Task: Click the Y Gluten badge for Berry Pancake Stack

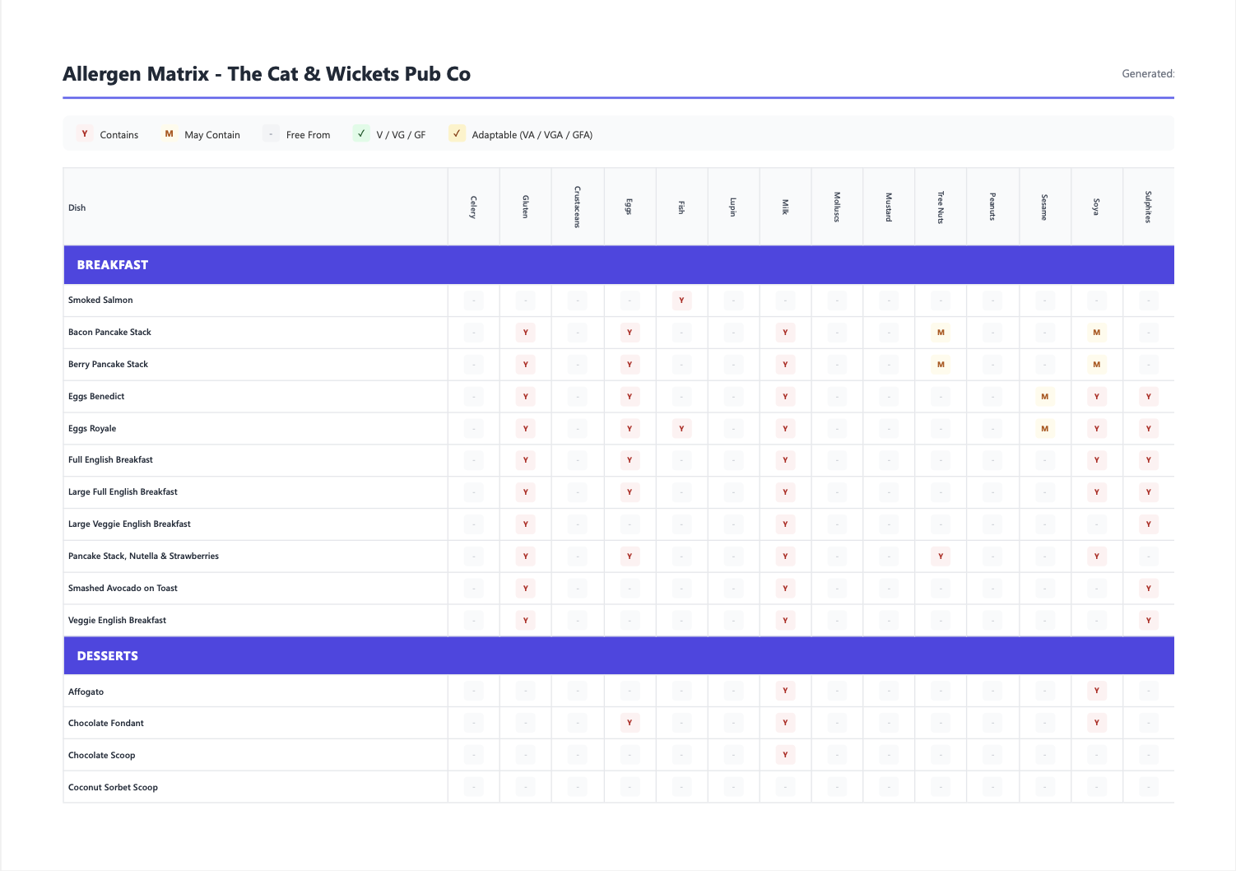Action: 525,365
